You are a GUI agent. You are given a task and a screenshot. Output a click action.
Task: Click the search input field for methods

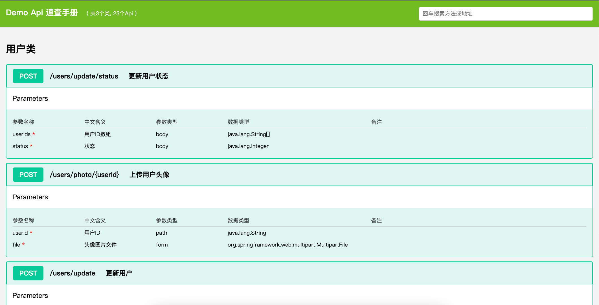[x=505, y=14]
